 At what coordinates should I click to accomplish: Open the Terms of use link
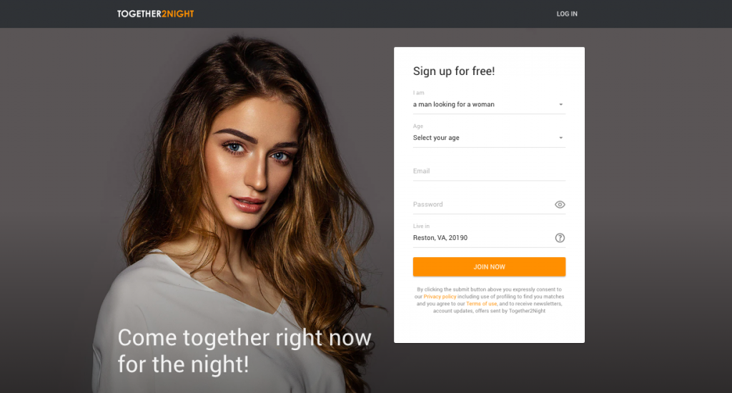coord(481,304)
